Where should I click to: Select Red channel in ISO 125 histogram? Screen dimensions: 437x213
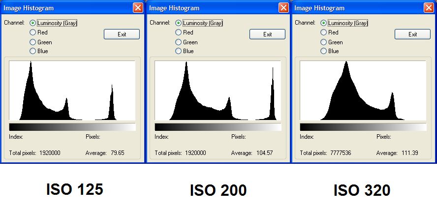[32, 32]
